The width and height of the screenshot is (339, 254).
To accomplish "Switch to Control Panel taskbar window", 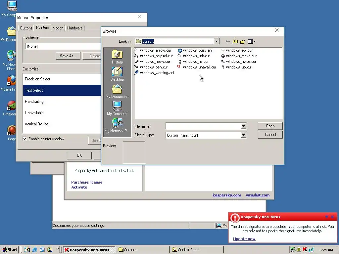I will (197, 250).
